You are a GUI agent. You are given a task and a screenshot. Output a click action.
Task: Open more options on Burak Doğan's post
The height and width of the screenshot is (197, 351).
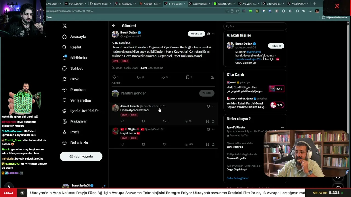pyautogui.click(x=213, y=34)
